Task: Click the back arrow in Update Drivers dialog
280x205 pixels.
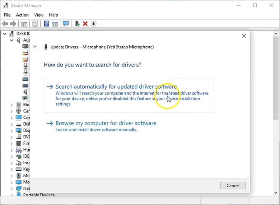Action: coord(35,47)
